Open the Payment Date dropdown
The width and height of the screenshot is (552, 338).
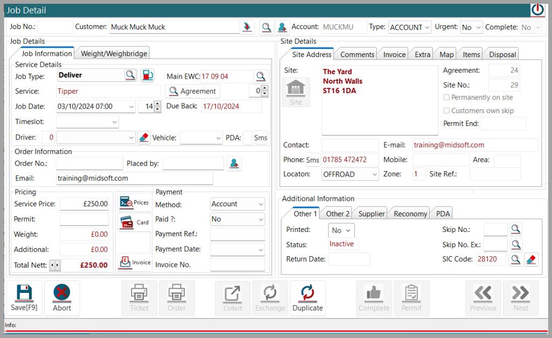click(x=237, y=249)
